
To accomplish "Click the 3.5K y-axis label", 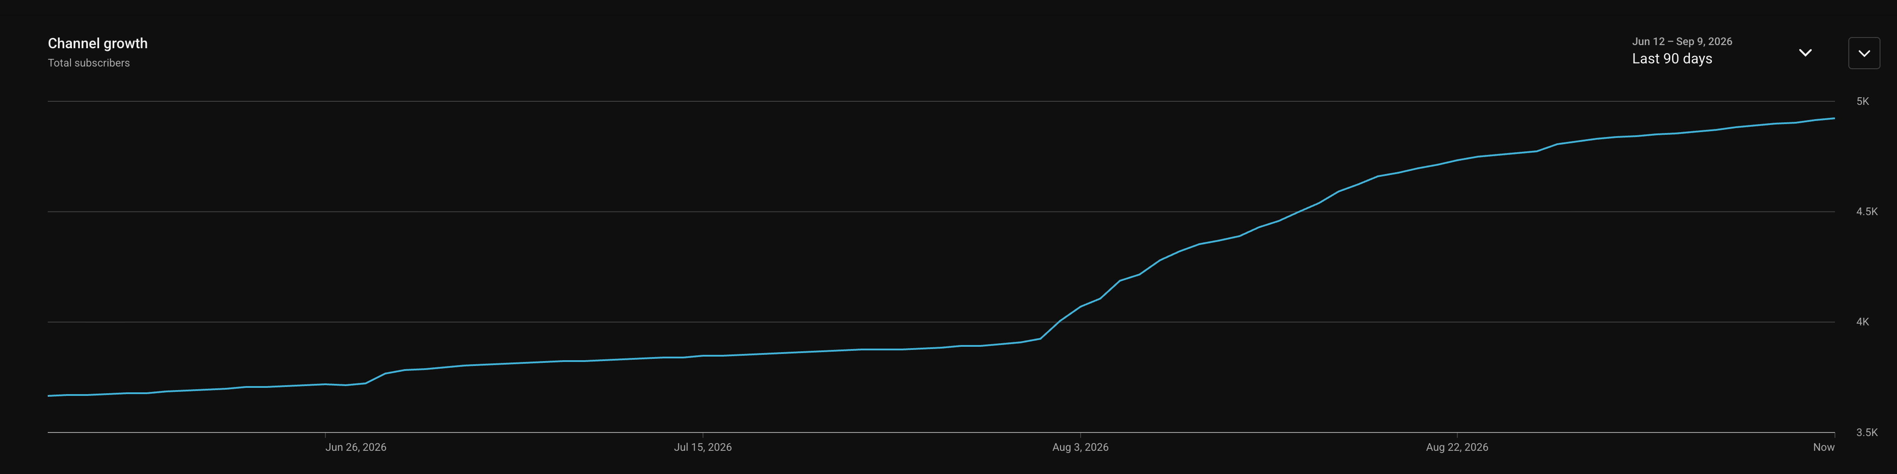I will click(1867, 432).
